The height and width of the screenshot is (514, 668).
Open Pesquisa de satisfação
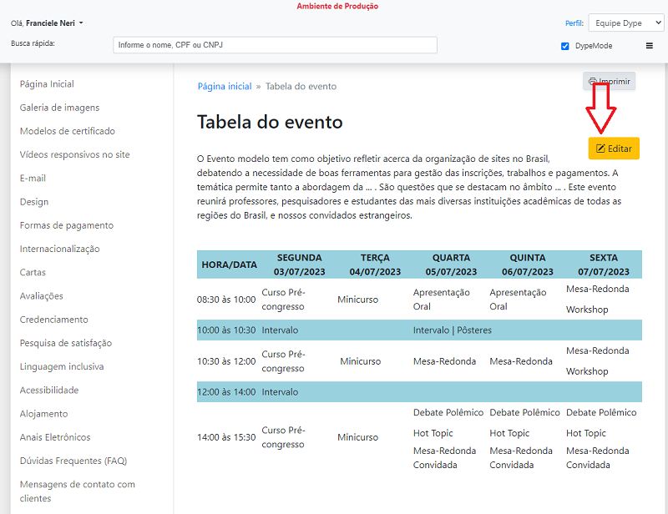click(66, 343)
